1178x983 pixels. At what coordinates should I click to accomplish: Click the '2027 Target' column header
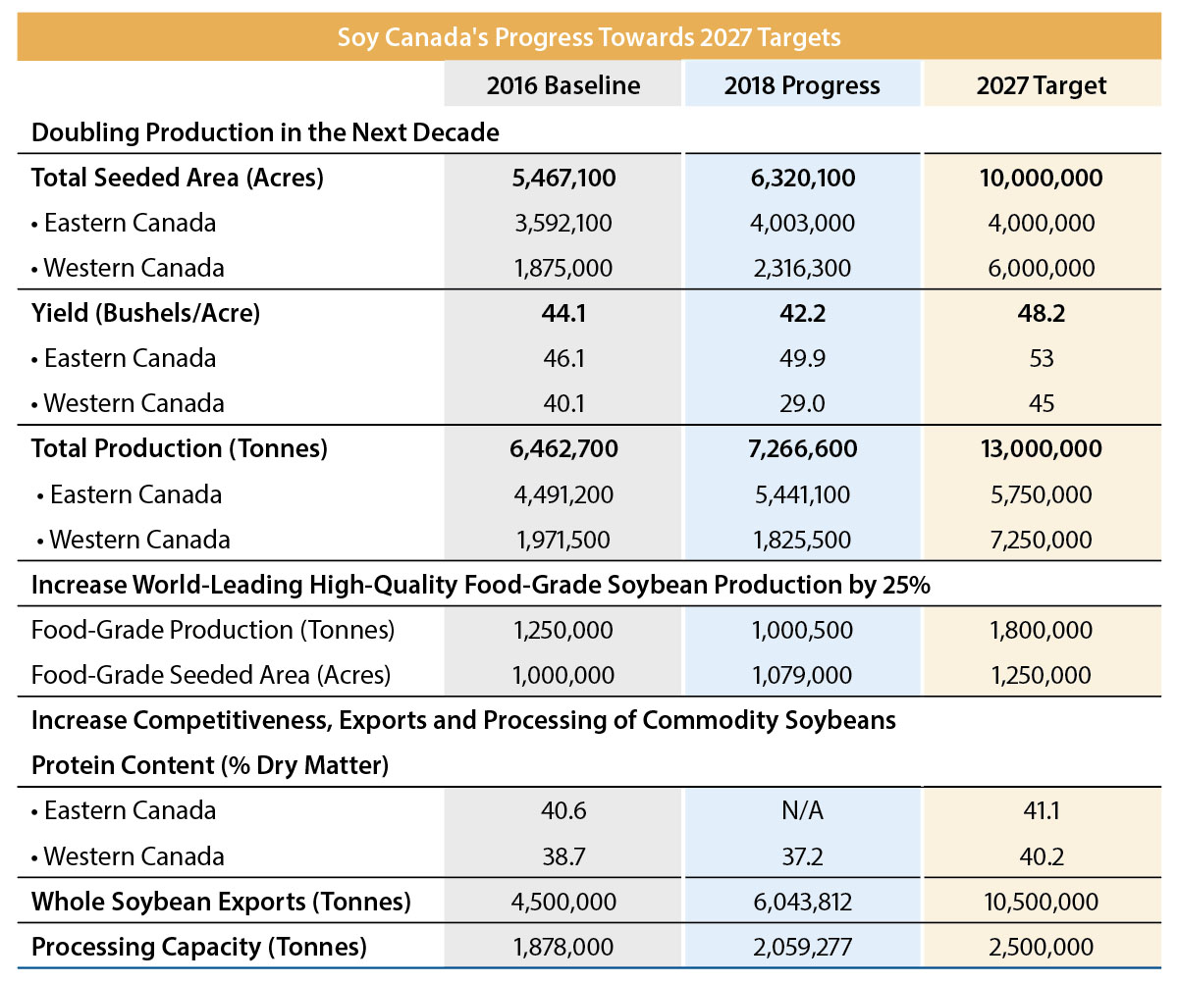pyautogui.click(x=1041, y=85)
